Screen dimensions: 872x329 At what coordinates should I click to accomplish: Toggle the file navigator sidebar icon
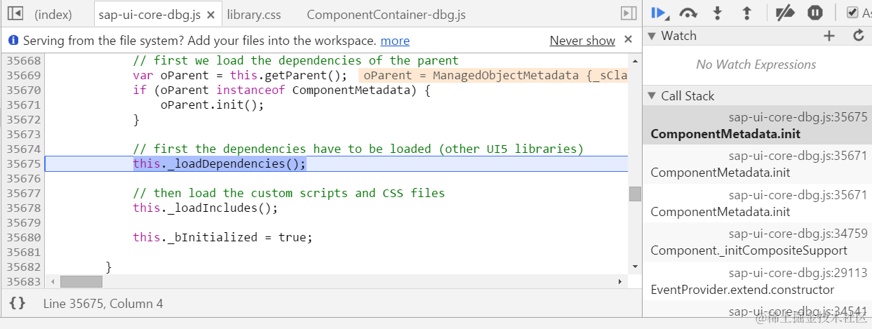(x=15, y=13)
